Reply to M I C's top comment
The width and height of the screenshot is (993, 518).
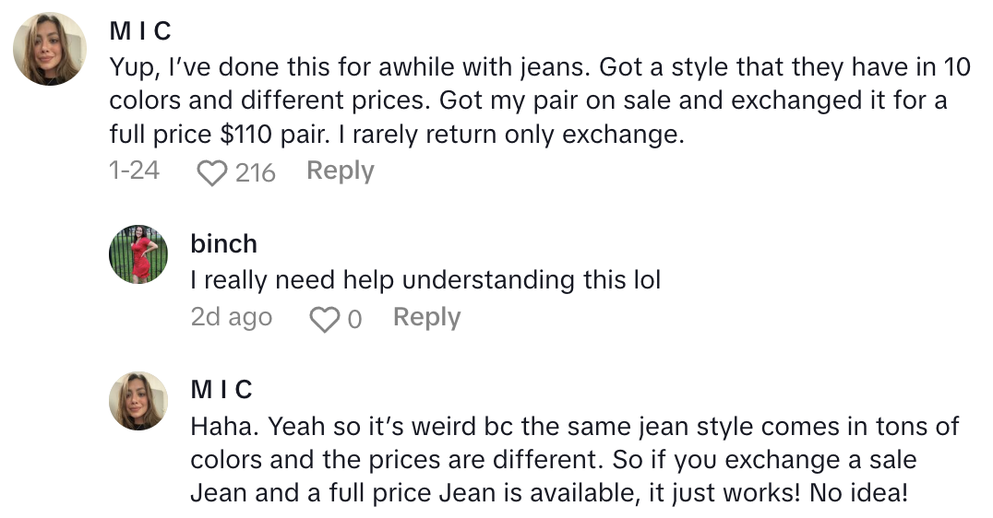tap(340, 171)
